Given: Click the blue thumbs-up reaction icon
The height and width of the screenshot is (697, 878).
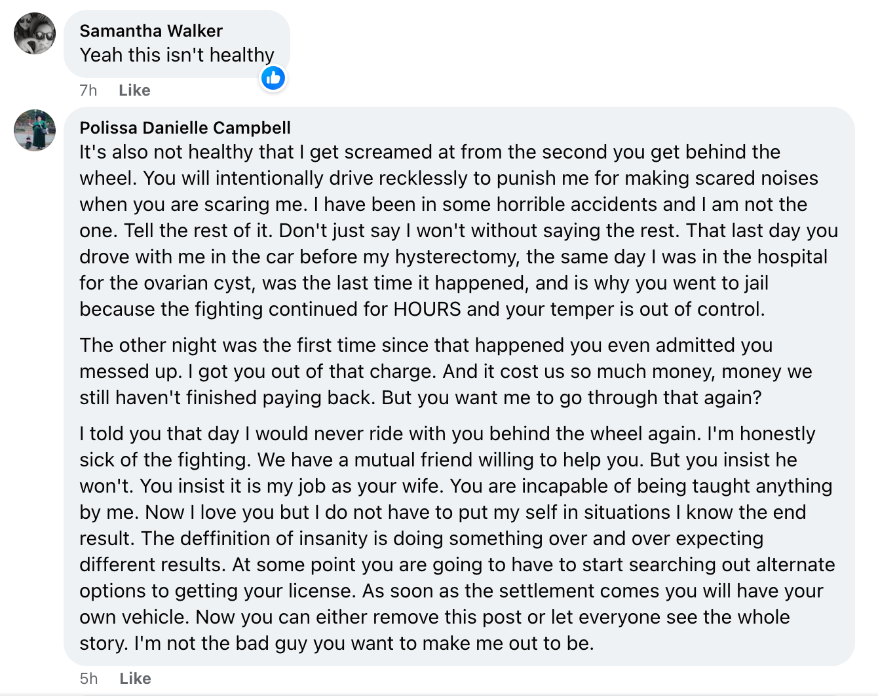Looking at the screenshot, I should [x=273, y=79].
